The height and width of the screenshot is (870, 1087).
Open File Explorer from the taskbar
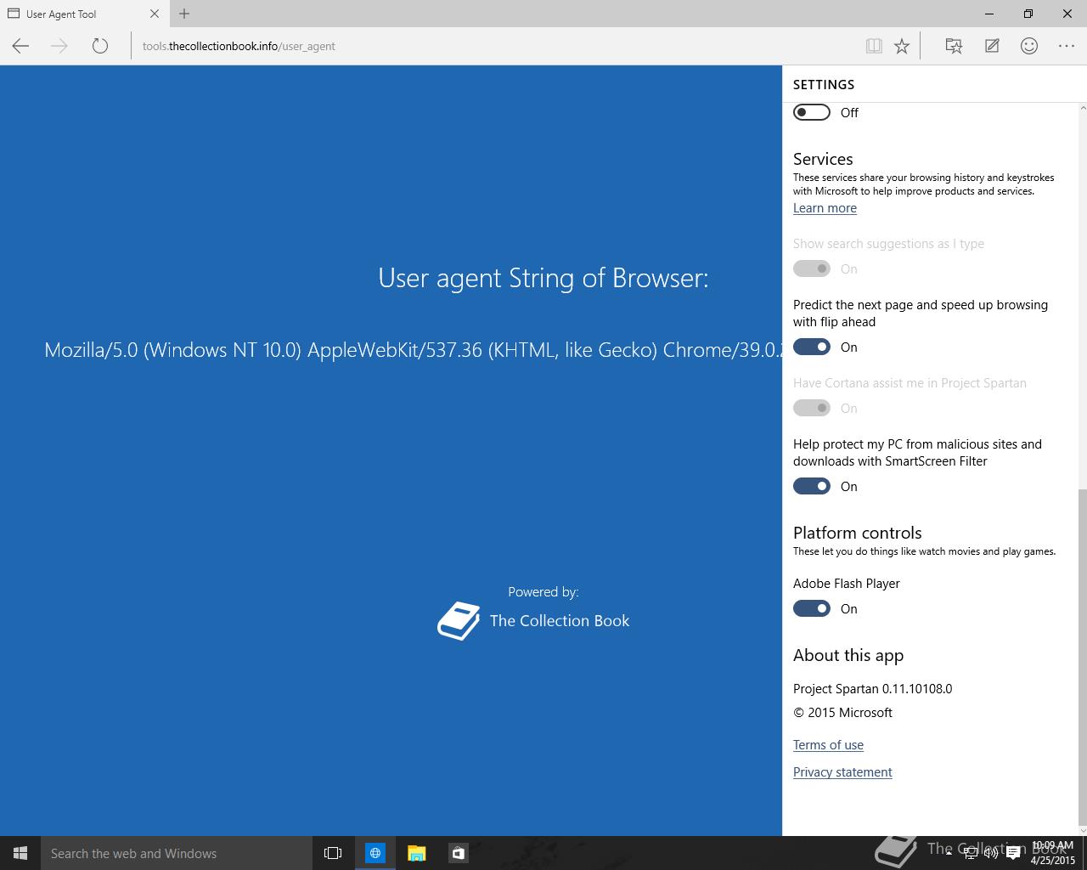pos(416,853)
